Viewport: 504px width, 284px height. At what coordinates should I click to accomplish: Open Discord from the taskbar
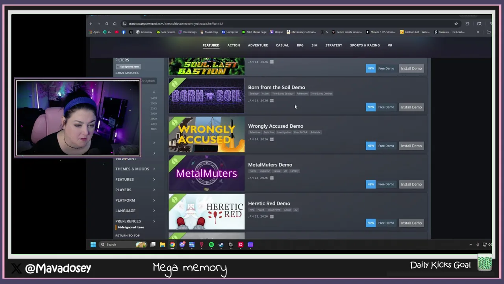click(x=182, y=245)
